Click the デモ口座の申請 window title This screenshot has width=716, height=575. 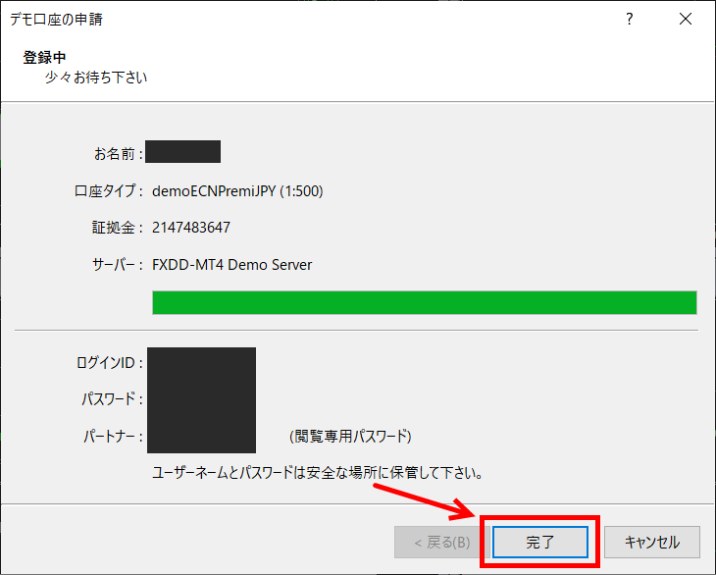57,20
